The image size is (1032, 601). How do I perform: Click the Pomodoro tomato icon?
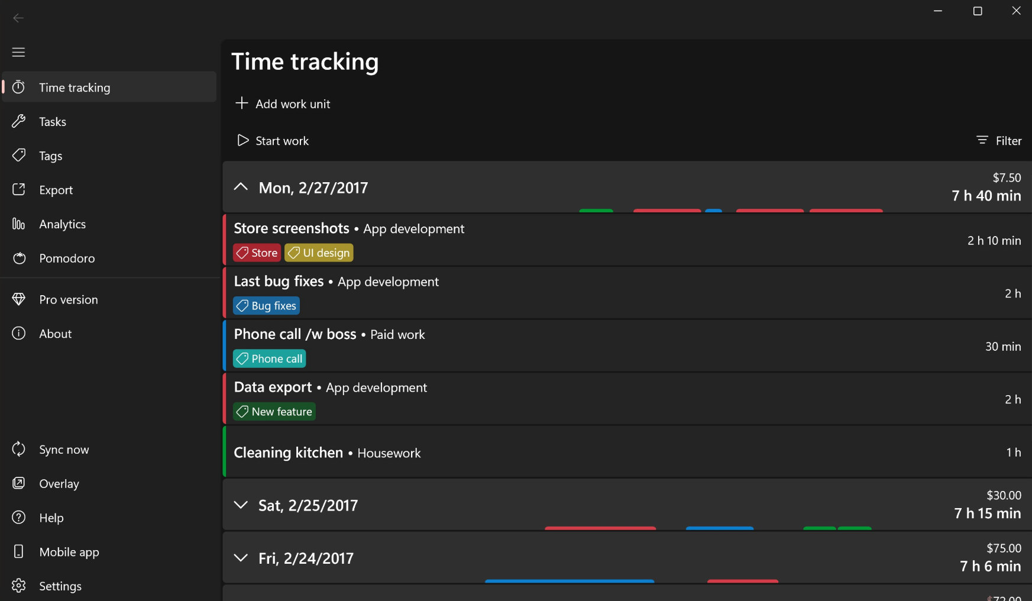coord(19,258)
